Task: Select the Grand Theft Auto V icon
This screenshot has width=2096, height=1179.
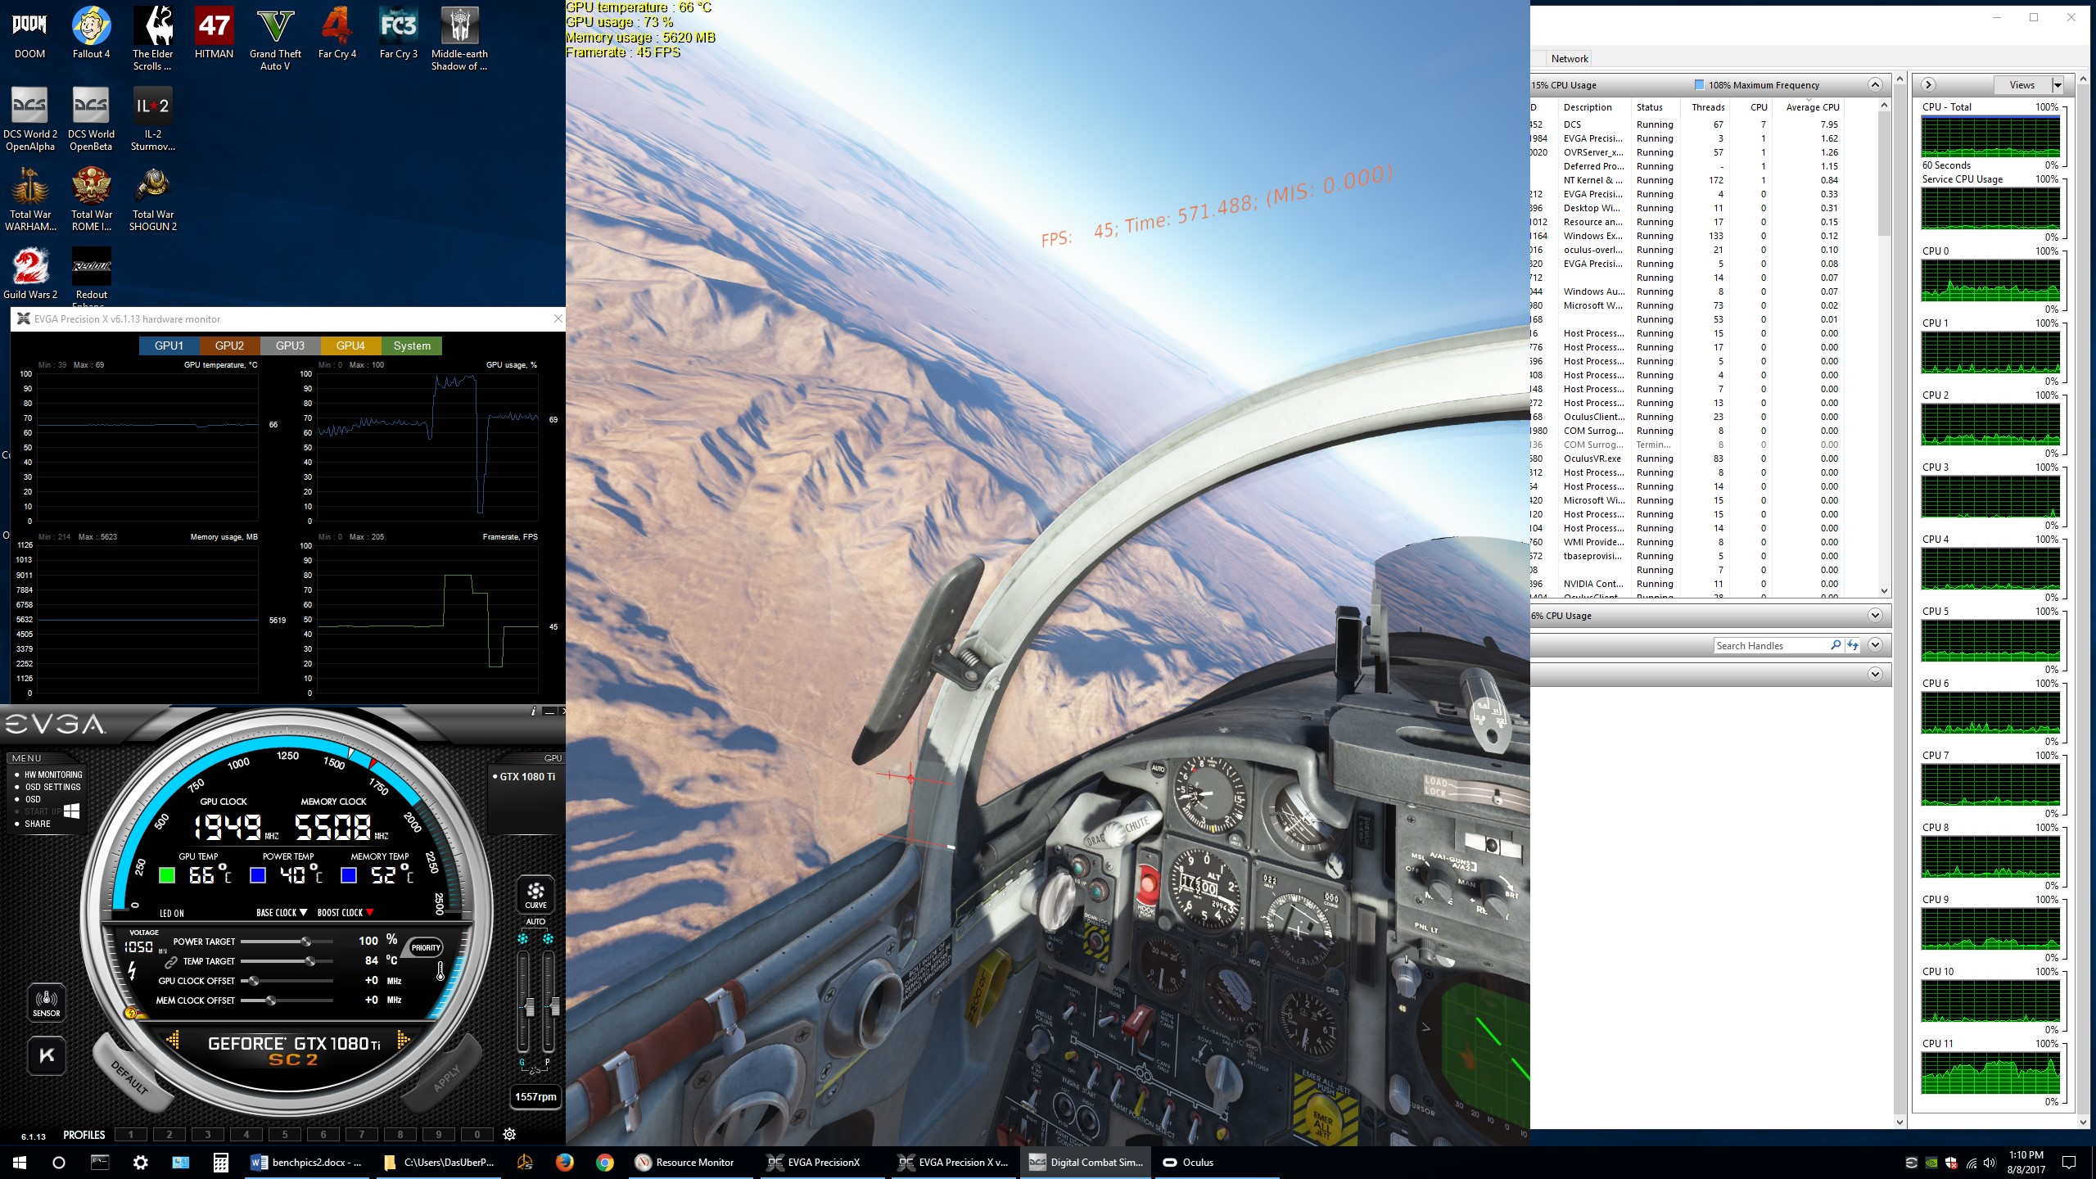Action: [275, 38]
